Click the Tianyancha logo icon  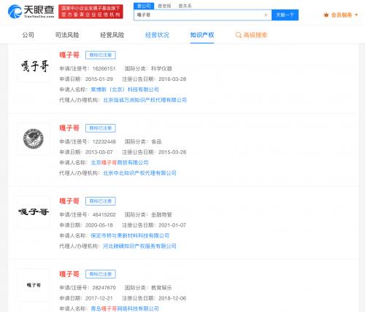click(x=15, y=12)
